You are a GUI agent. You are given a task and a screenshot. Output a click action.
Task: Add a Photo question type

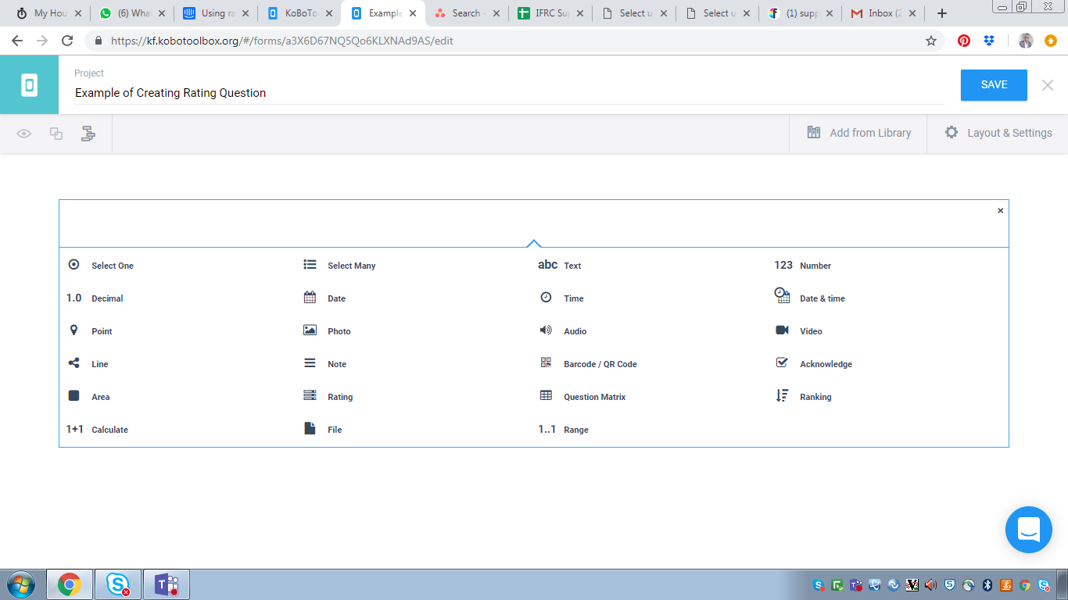pyautogui.click(x=339, y=331)
